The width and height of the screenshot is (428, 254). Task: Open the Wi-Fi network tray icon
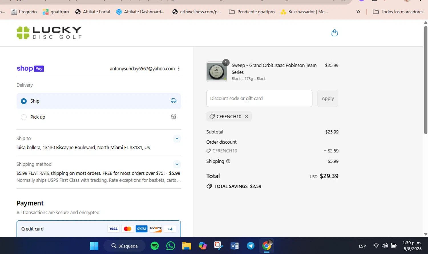coord(376,246)
